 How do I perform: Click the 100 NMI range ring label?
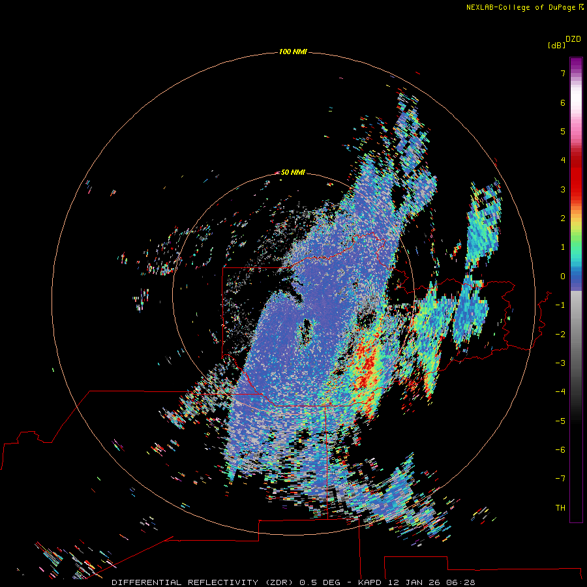point(293,52)
